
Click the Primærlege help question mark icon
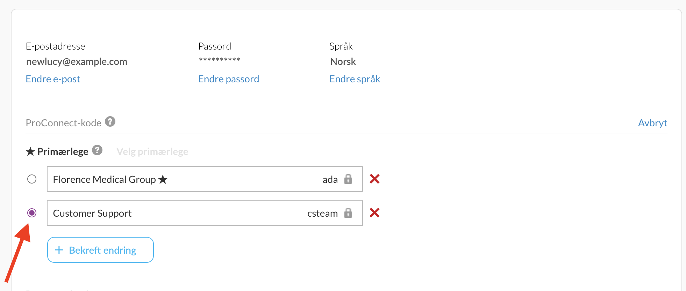(x=97, y=150)
